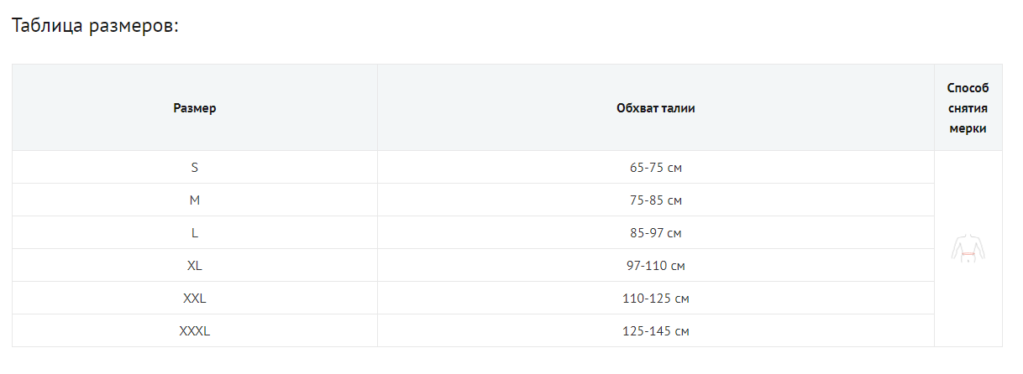
Task: Select the XXL size cell
Action: (195, 299)
